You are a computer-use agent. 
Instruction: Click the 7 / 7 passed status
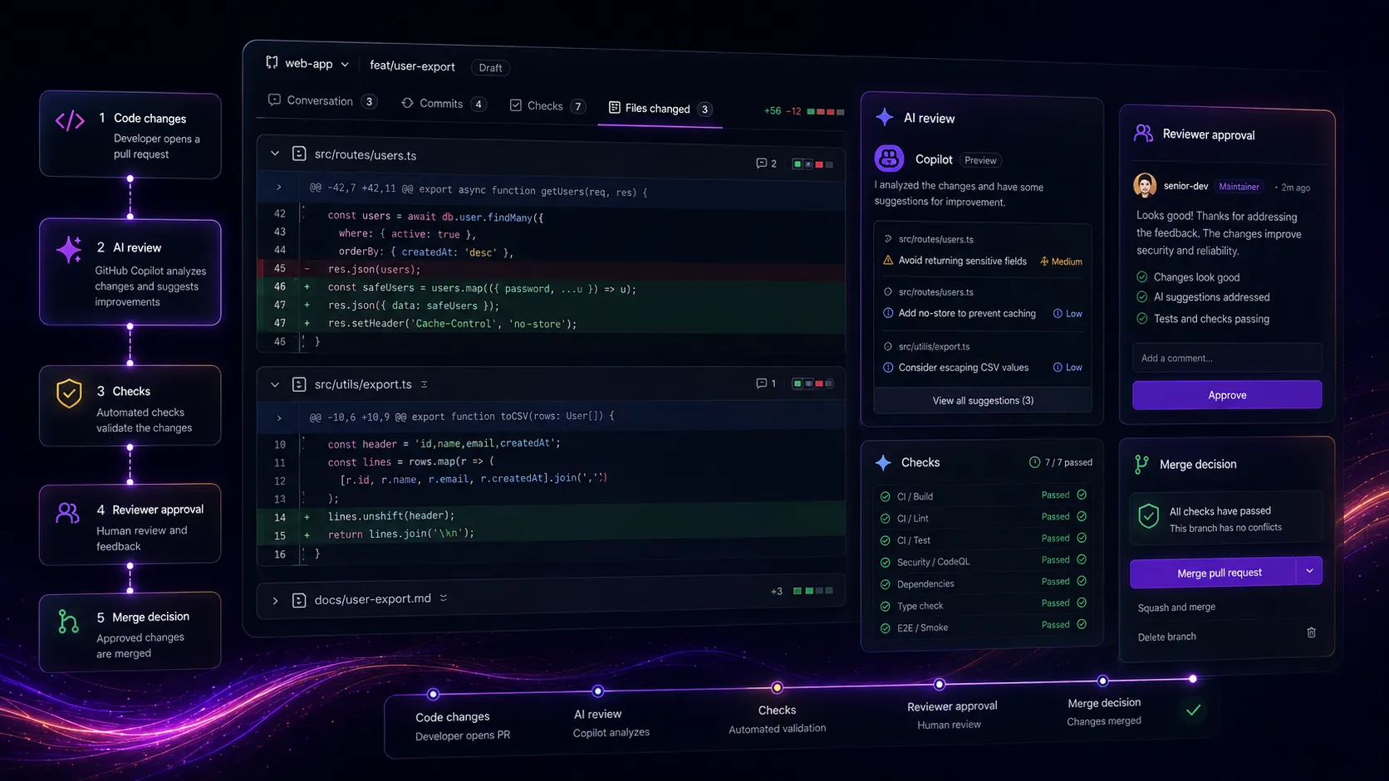(1061, 462)
